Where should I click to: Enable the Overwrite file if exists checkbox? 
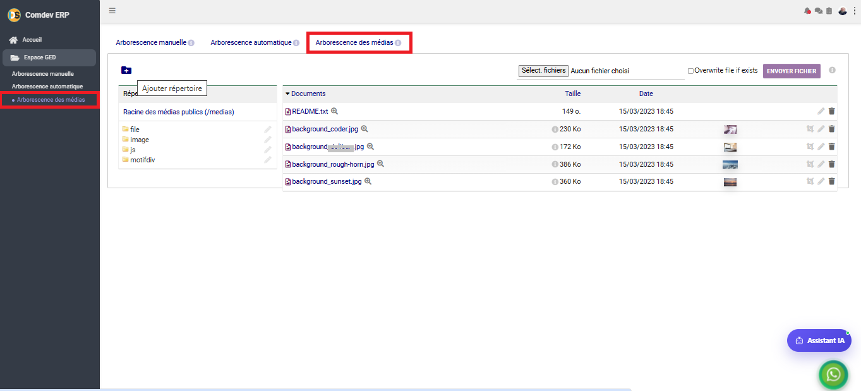[690, 71]
